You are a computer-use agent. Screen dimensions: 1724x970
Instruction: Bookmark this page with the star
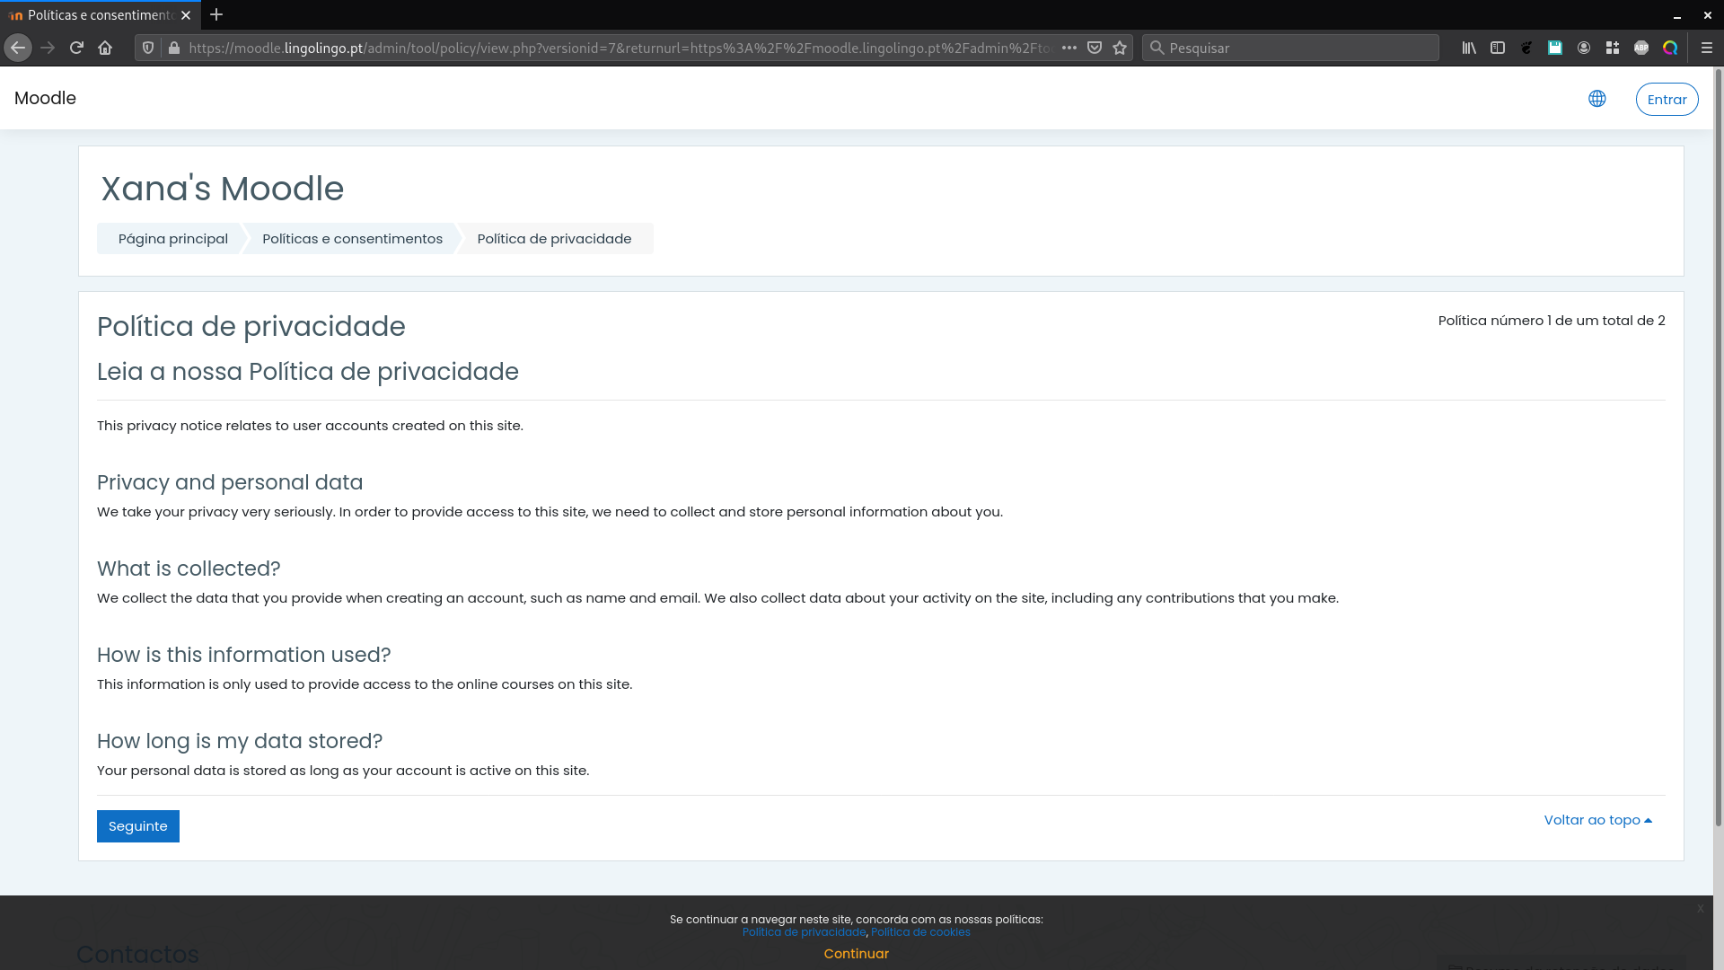pos(1119,48)
